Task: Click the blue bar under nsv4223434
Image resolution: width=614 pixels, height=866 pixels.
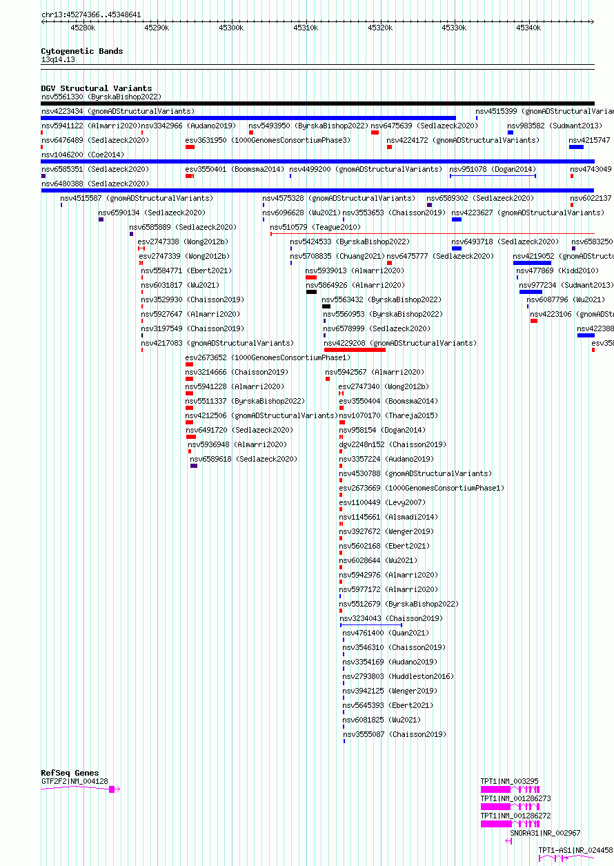Action: 248,117
